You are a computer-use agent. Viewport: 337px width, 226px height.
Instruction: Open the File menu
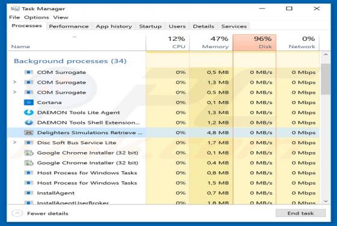click(x=14, y=17)
